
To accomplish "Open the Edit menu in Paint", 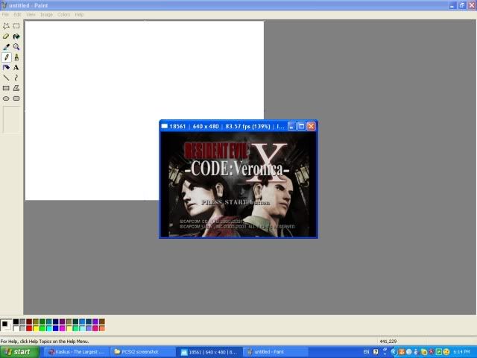I will tap(17, 15).
